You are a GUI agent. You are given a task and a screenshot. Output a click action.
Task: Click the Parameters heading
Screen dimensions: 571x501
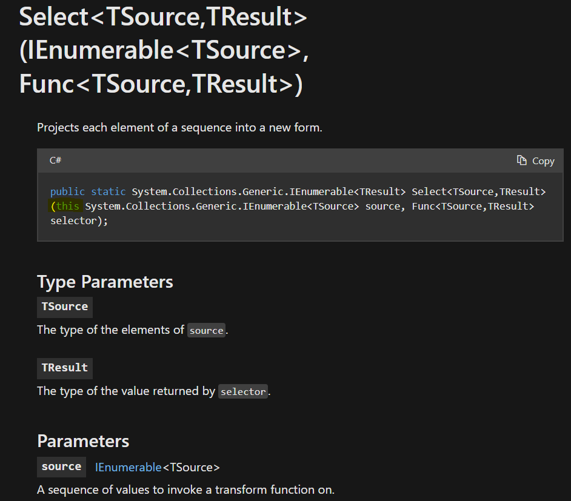[83, 441]
